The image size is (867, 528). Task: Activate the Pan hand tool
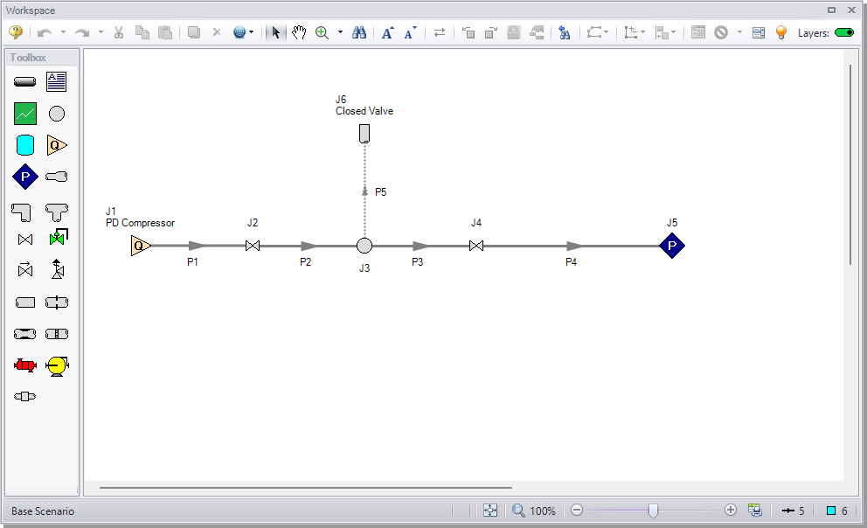[299, 32]
